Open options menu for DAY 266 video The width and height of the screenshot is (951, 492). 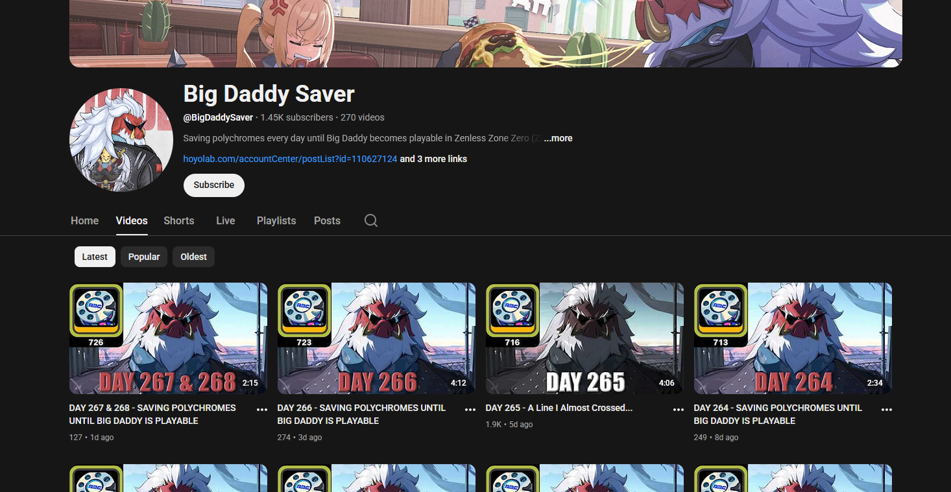point(470,410)
